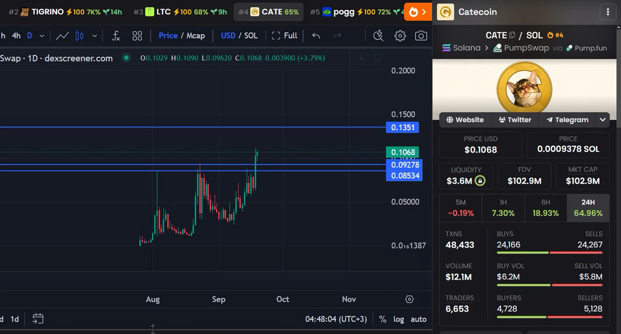Switch chart to Price mode
Image resolution: width=621 pixels, height=334 pixels.
168,36
